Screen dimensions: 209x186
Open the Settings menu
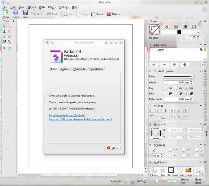[64, 7]
